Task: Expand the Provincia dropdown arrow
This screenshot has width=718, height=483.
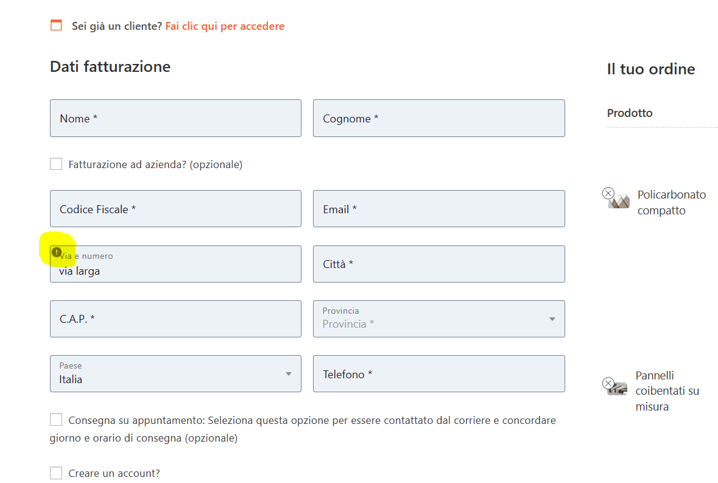Action: click(x=552, y=319)
